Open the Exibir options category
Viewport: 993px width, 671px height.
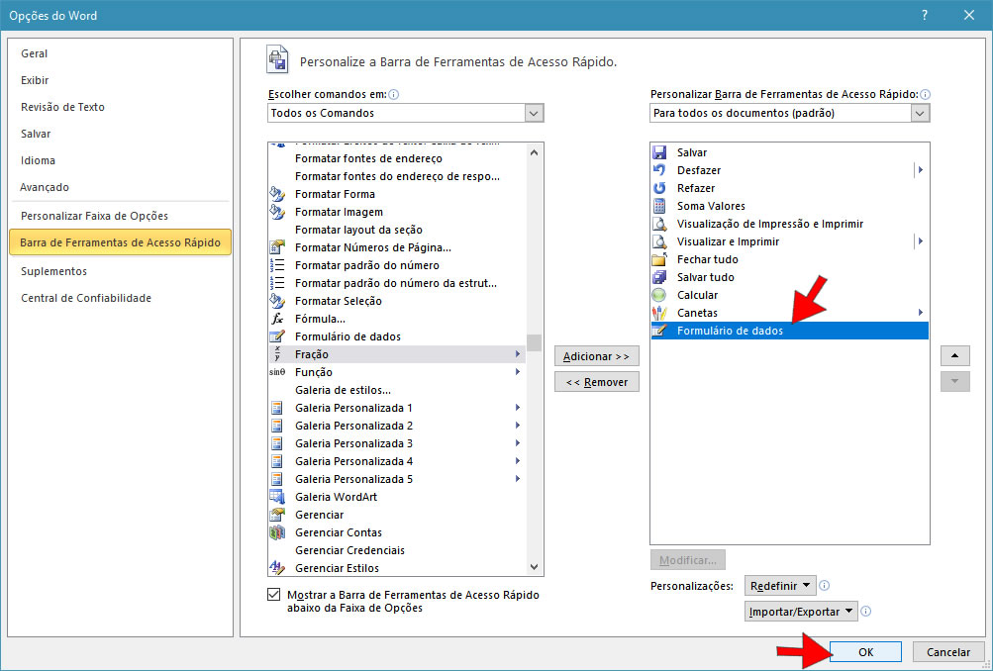click(35, 80)
